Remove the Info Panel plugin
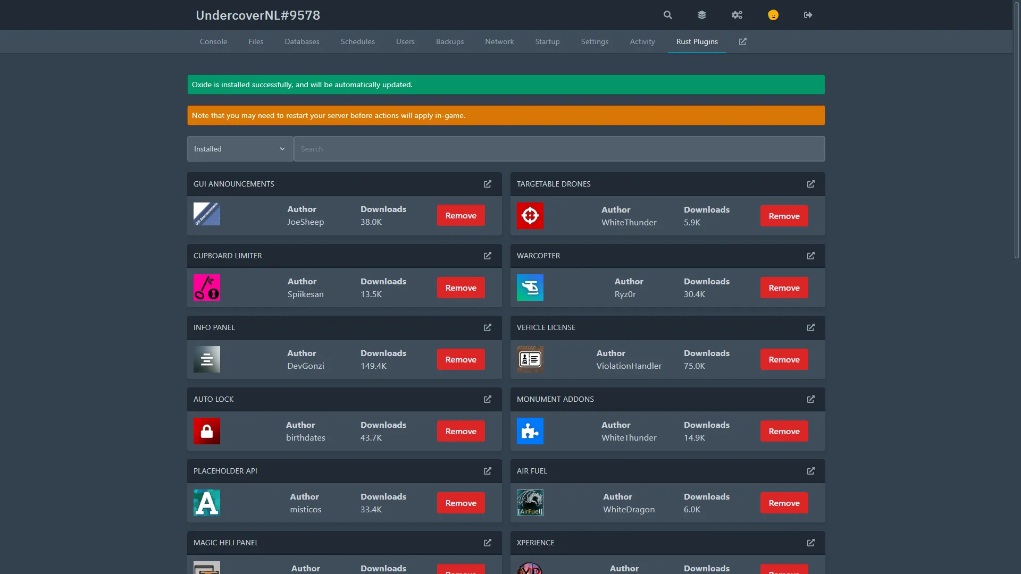 461,359
